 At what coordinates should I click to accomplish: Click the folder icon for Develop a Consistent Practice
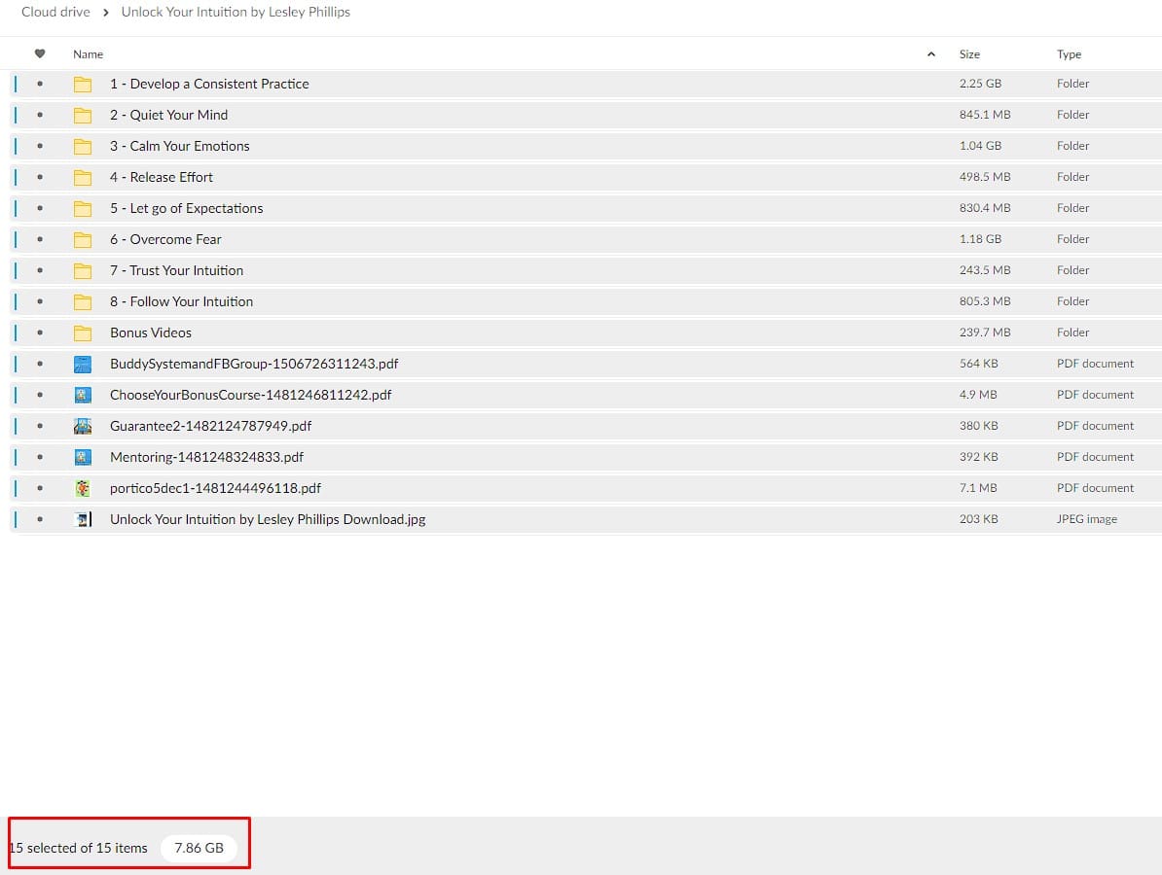[x=83, y=84]
